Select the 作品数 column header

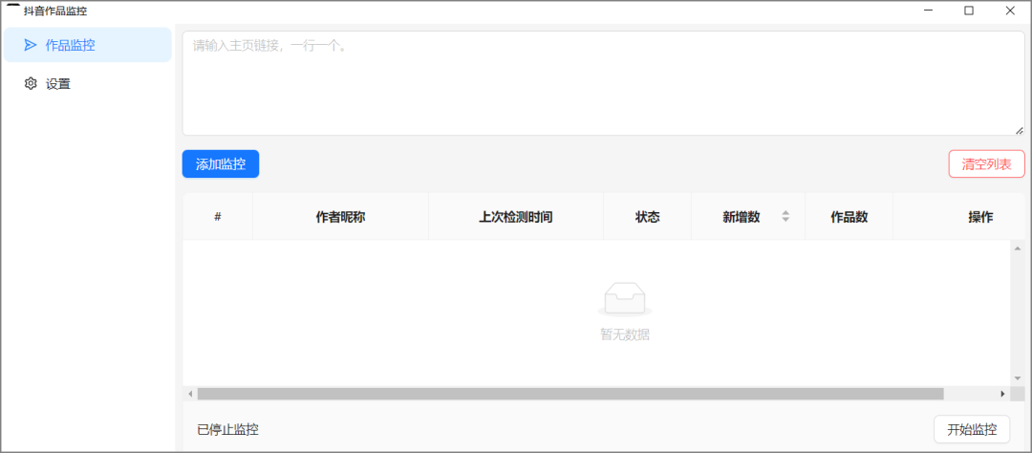tap(849, 217)
